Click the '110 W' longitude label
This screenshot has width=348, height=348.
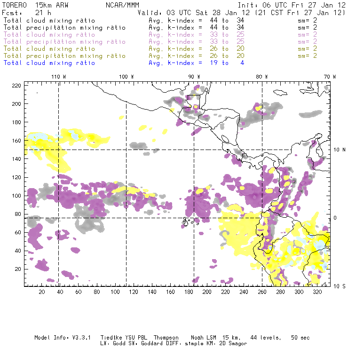coord(59,77)
